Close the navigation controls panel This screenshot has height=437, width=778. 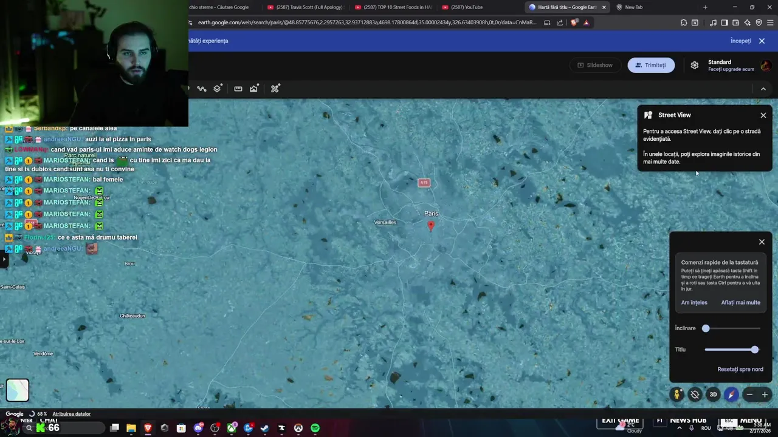tap(762, 242)
